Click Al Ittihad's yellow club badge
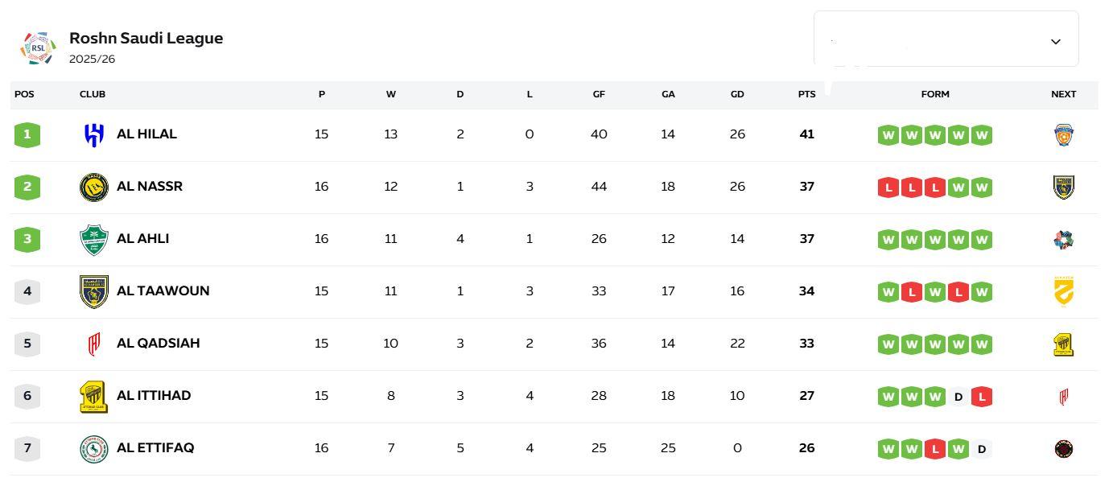Screen dimensions: 1113x482 point(92,396)
